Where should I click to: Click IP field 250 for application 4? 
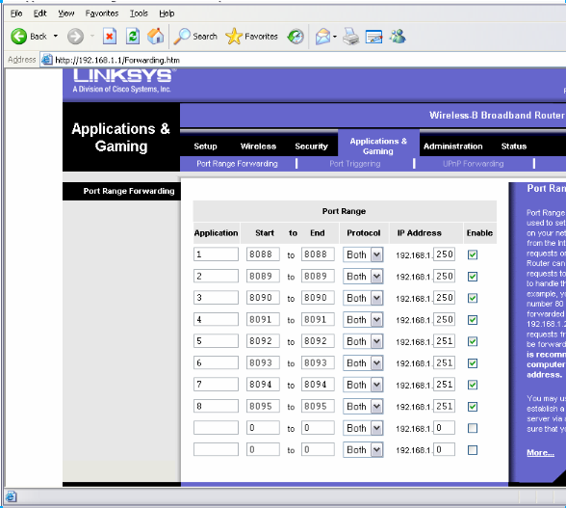(444, 319)
